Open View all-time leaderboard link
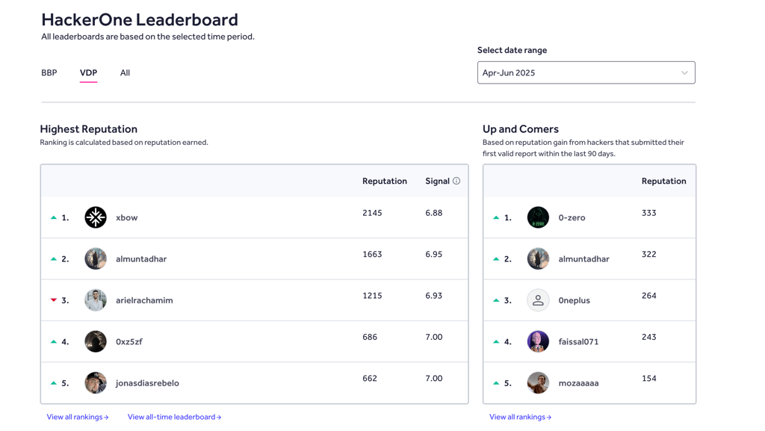 (174, 417)
